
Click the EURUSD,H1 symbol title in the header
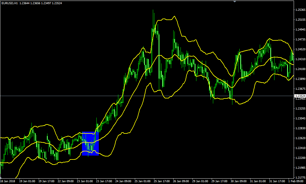tap(9, 3)
